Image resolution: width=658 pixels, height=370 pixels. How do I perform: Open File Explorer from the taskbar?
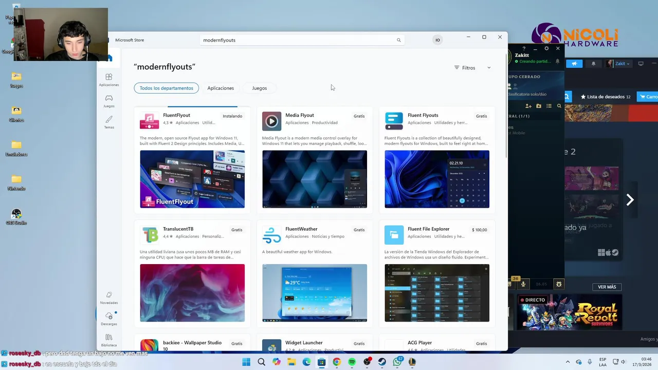click(291, 362)
